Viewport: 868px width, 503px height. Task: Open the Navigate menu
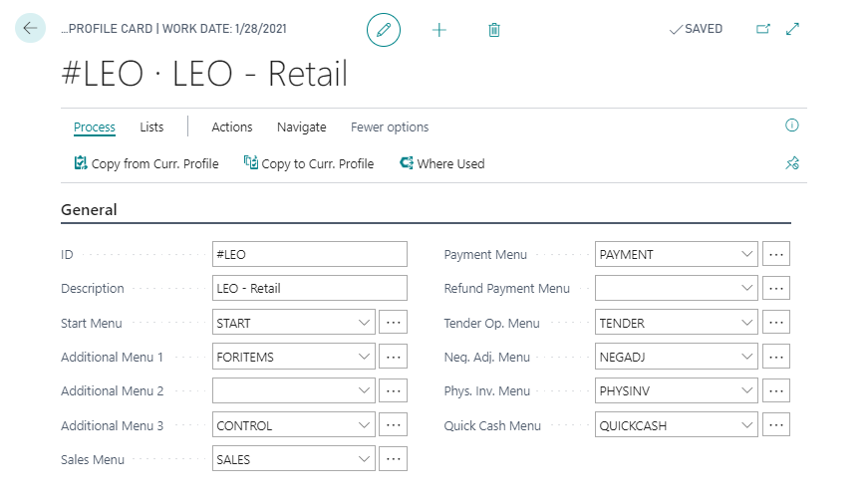click(301, 126)
